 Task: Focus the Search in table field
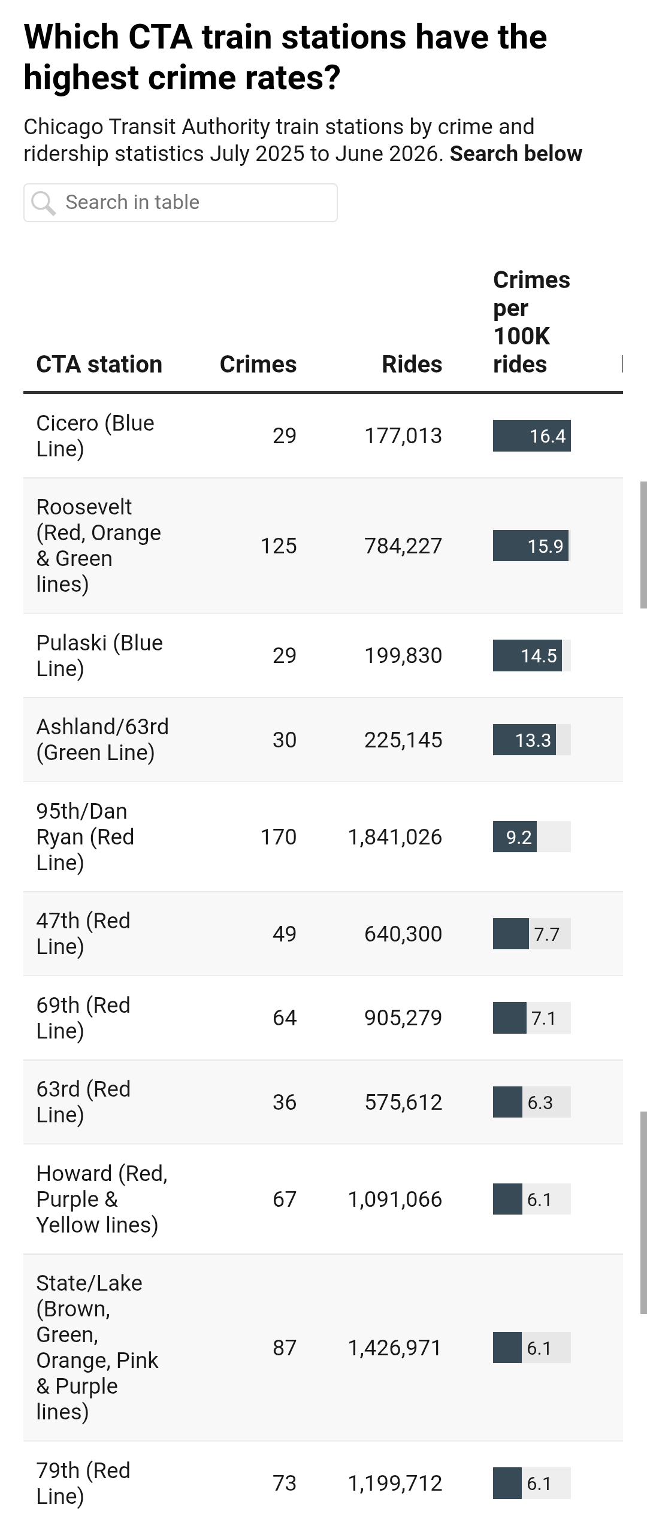pyautogui.click(x=180, y=202)
